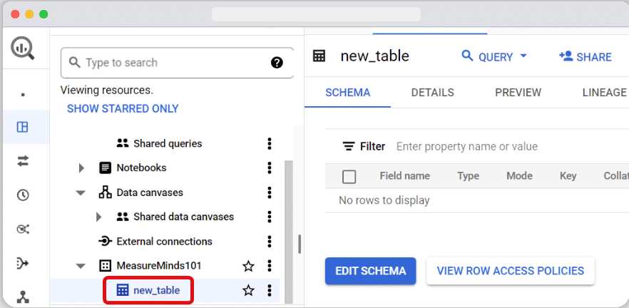Open MeasureMinds101 more options menu
This screenshot has height=308, width=629.
tap(270, 265)
